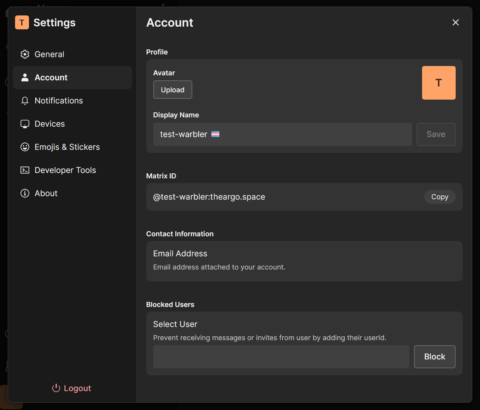The image size is (480, 410).
Task: Select the Devices settings entry
Action: (49, 124)
